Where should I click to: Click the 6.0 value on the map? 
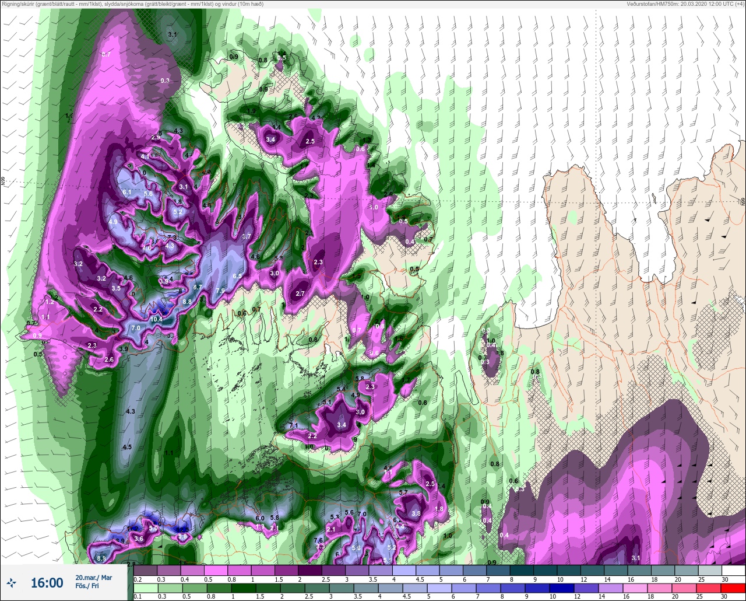tap(260, 518)
